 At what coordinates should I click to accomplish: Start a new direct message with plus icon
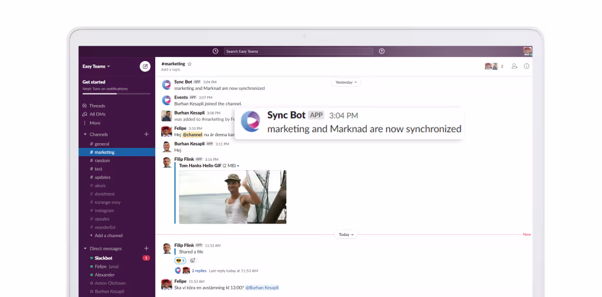click(146, 248)
